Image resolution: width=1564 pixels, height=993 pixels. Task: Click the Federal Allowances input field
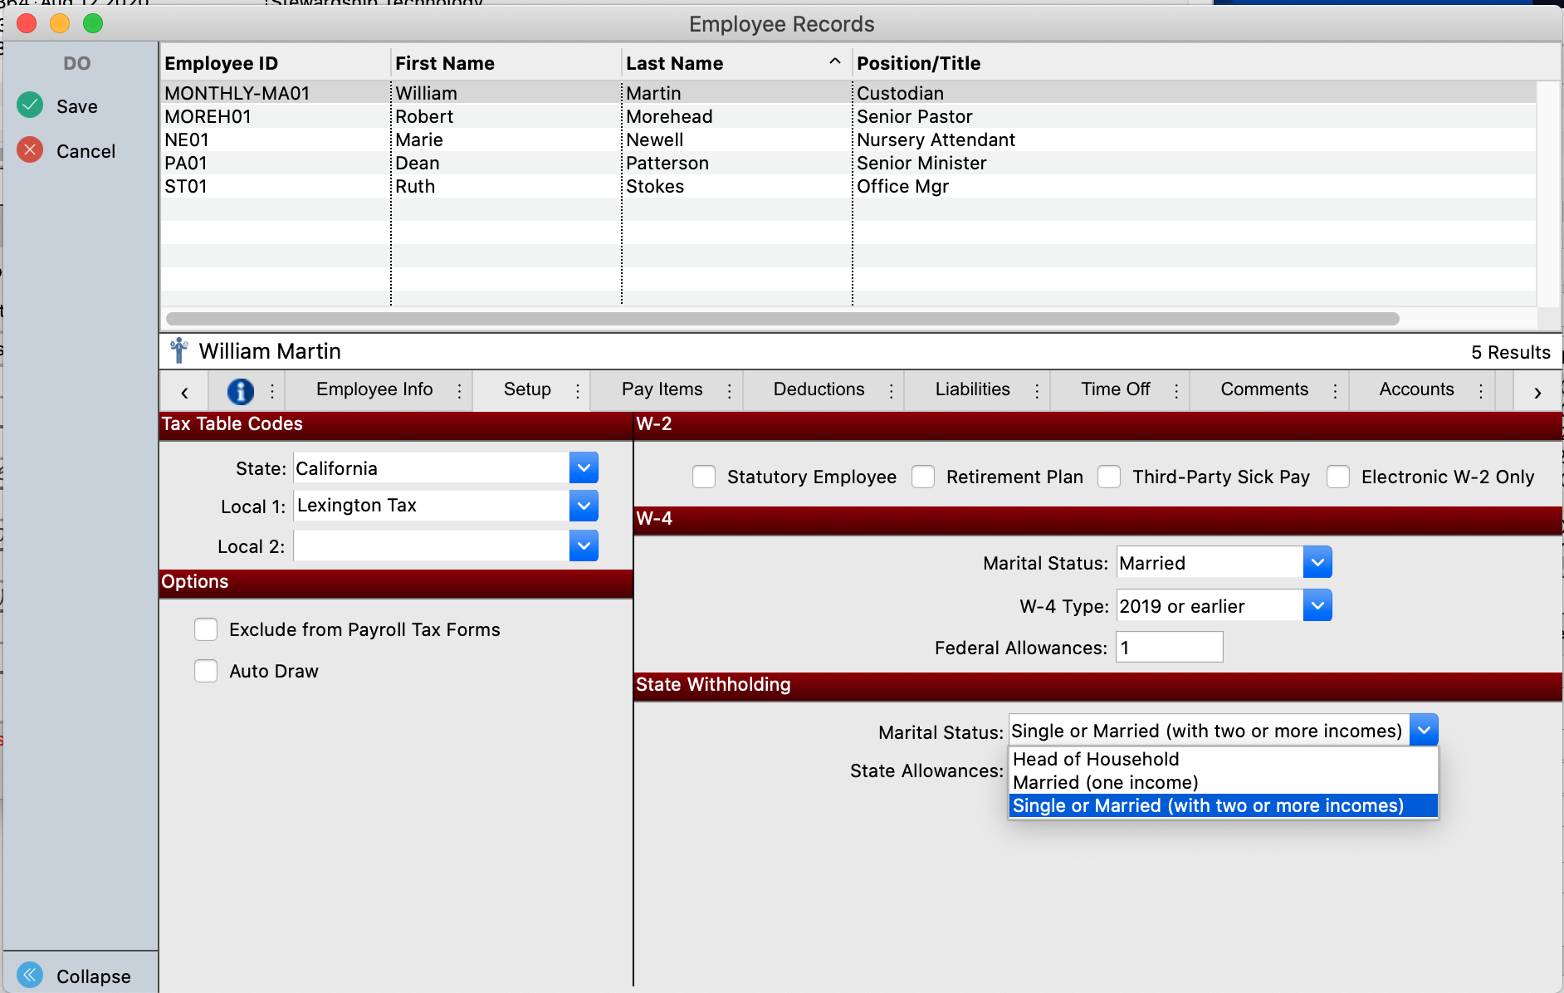click(1169, 648)
